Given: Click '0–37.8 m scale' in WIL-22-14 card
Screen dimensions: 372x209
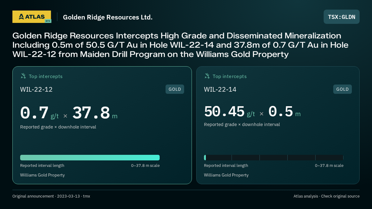Looking at the screenshot, I should pyautogui.click(x=329, y=166).
